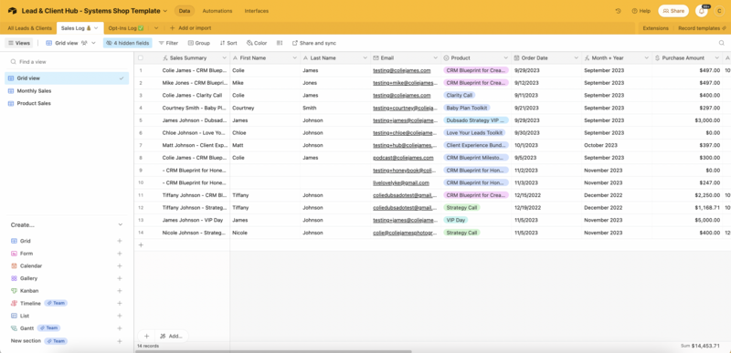Click the Filter toolbar item
Viewport: 731px width, 353px height.
coord(168,43)
